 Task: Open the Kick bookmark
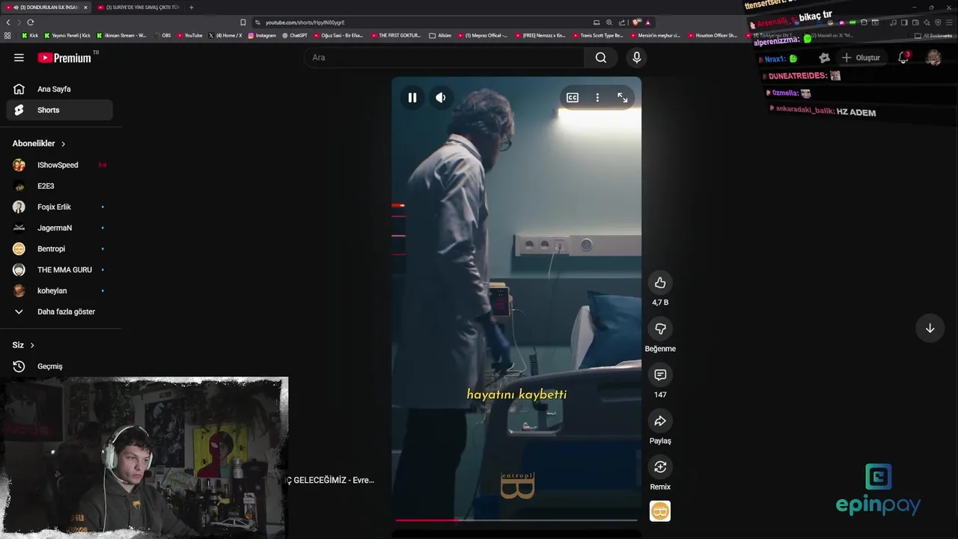pos(30,35)
